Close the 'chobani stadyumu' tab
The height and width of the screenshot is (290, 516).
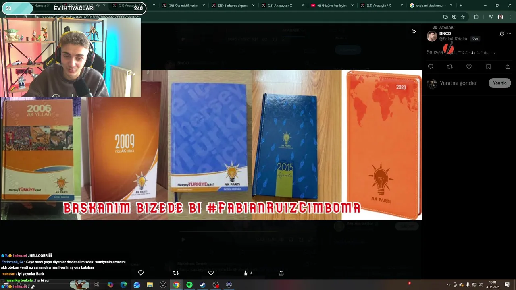pos(451,6)
